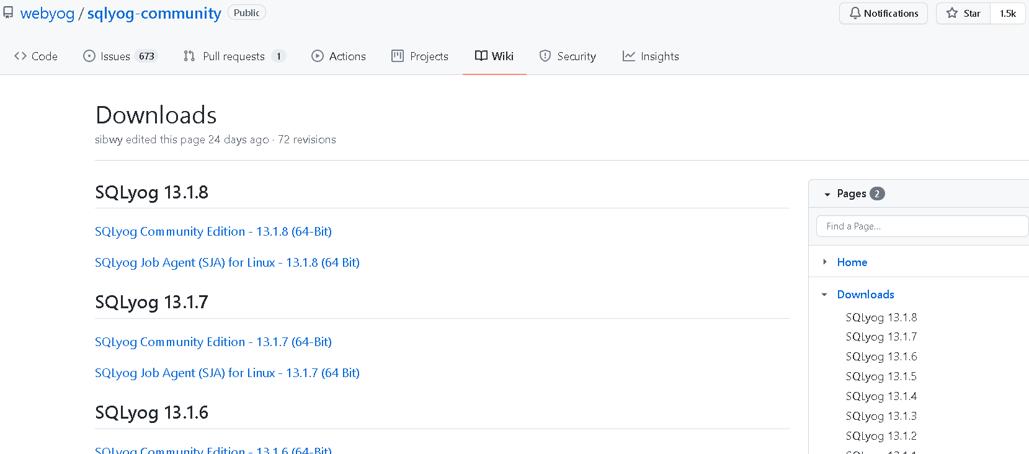Download SQLyog Community Edition 13.1.8 (64-Bit)
This screenshot has width=1029, height=454.
213,231
